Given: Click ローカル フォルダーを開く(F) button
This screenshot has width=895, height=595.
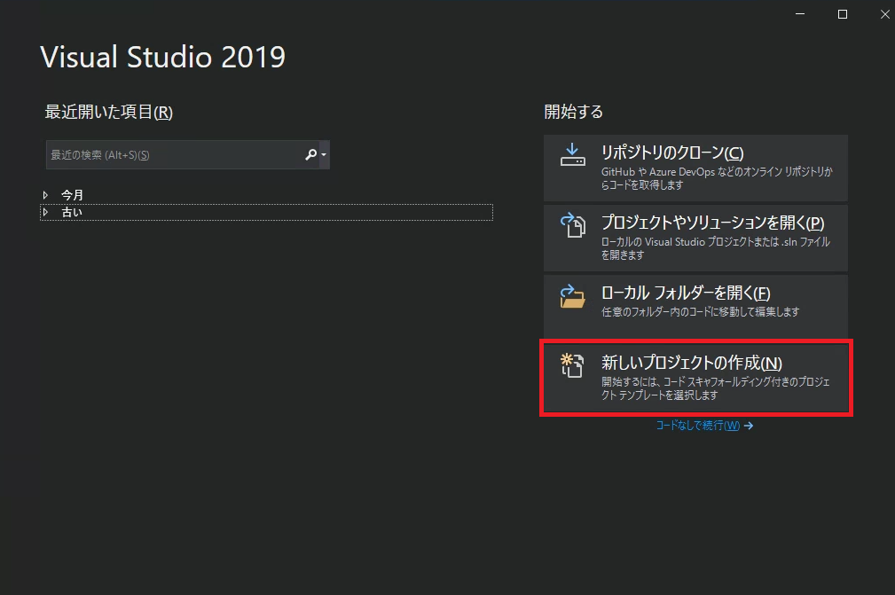Looking at the screenshot, I should (x=695, y=306).
